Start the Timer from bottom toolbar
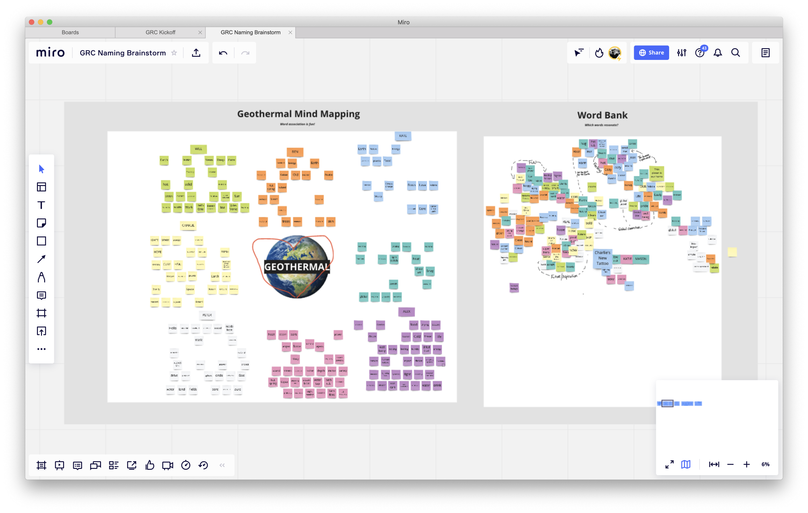 tap(186, 465)
